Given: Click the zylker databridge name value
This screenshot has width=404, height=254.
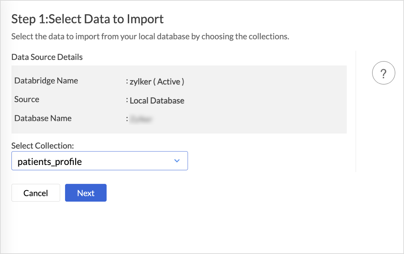Looking at the screenshot, I should pos(140,81).
